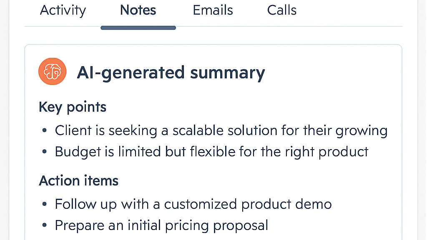The image size is (427, 240).
Task: Click the bullet marker before Prepare
Action: [x=44, y=225]
